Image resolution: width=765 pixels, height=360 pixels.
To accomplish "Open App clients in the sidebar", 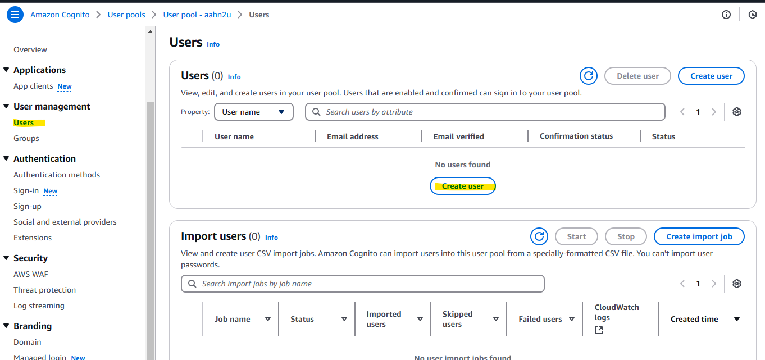I will coord(33,86).
